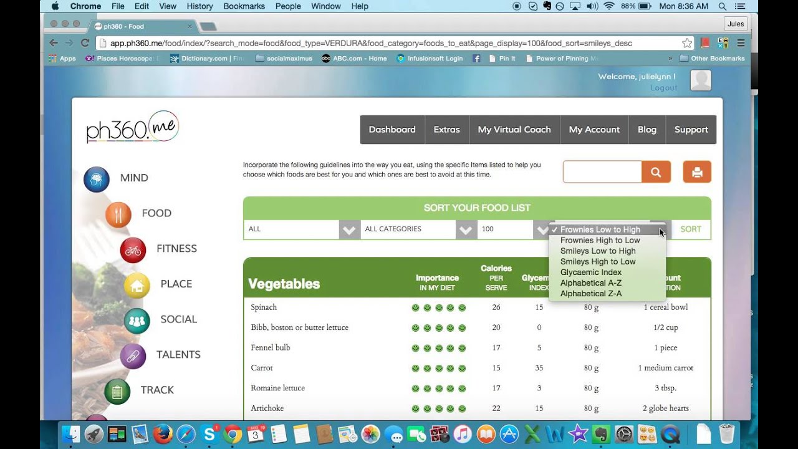798x449 pixels.
Task: Open the Extras tab
Action: click(x=446, y=130)
